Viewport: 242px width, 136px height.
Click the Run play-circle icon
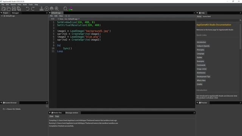pyautogui.click(x=47, y=9)
